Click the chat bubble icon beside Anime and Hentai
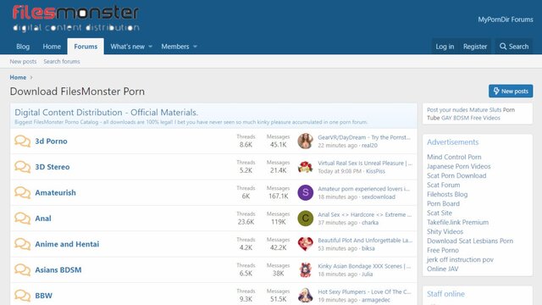The height and width of the screenshot is (305, 542). [23, 244]
